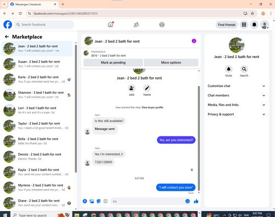The image size is (275, 217).
Task: Attach a photo file icon
Action: pos(92,201)
